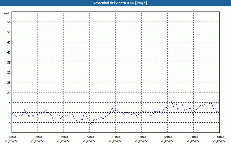231x144 pixels.
Task: Click the x-axis time label '09:00'
Action: pos(90,137)
